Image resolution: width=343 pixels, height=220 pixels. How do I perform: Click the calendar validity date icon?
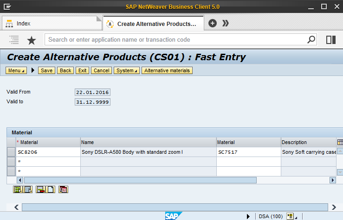[64, 189]
